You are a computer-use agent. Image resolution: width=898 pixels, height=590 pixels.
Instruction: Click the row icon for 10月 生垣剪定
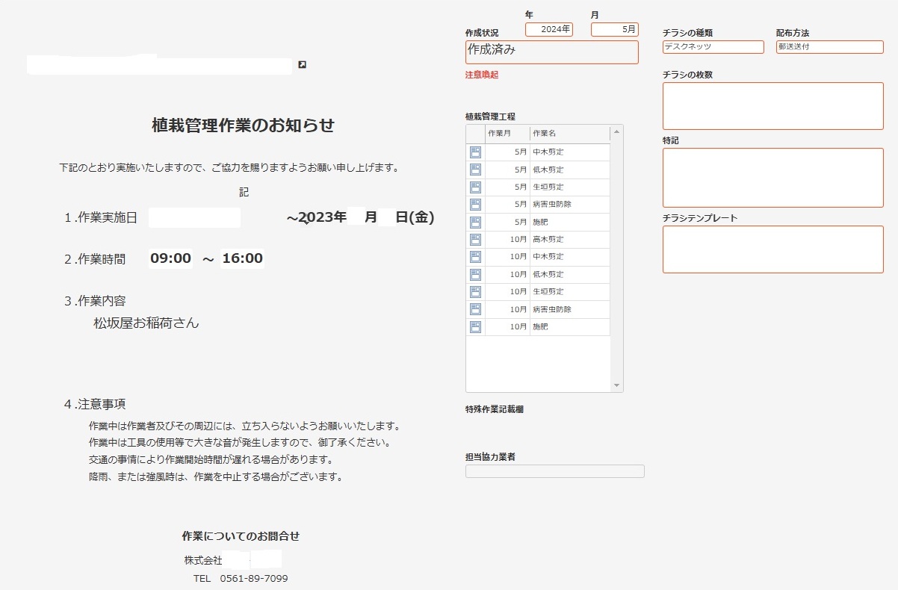click(475, 292)
